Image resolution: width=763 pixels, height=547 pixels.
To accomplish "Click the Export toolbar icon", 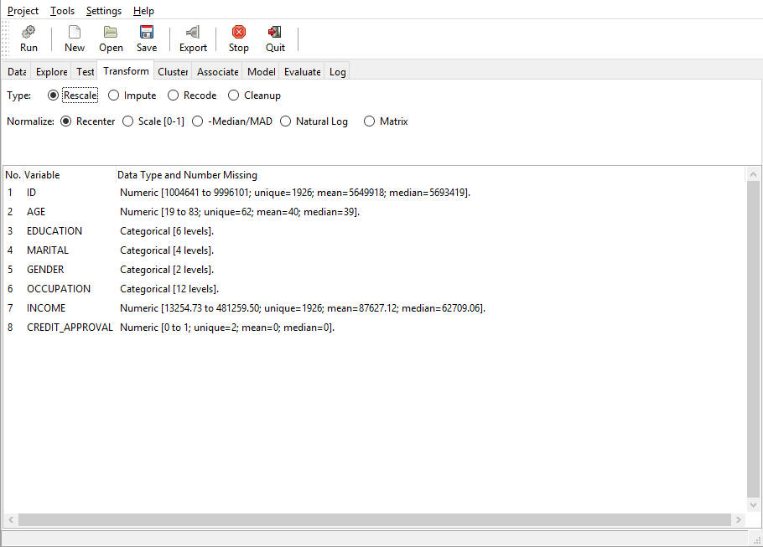I will coord(193,32).
